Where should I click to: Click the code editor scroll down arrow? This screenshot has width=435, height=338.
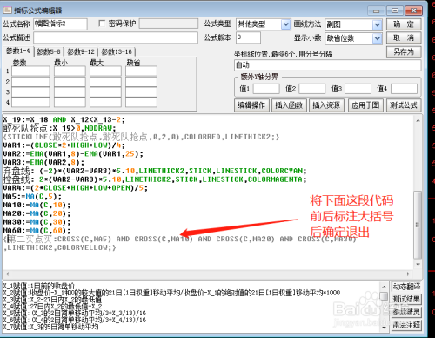coord(418,264)
